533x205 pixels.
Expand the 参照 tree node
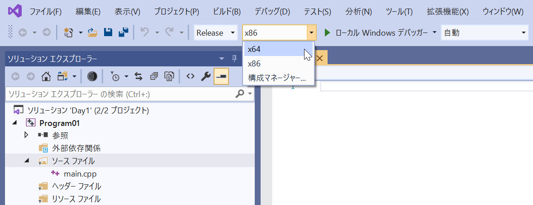[26, 135]
